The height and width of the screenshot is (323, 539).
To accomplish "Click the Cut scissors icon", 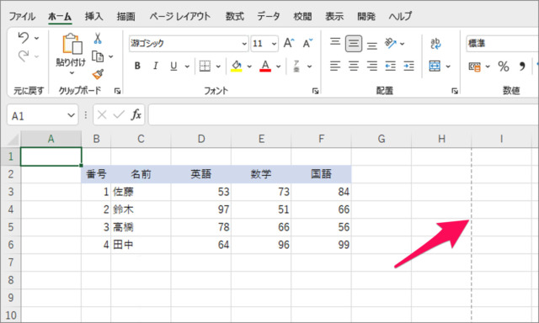I will (x=98, y=39).
